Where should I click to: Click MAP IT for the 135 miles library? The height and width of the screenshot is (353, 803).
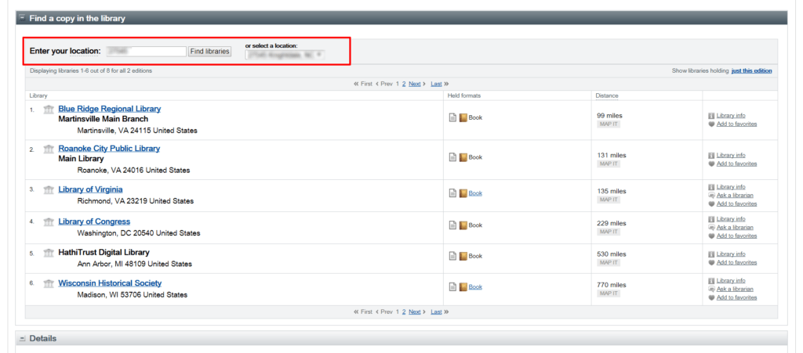(609, 200)
